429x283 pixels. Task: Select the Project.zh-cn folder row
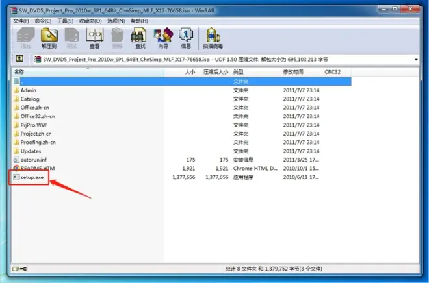tap(182, 134)
